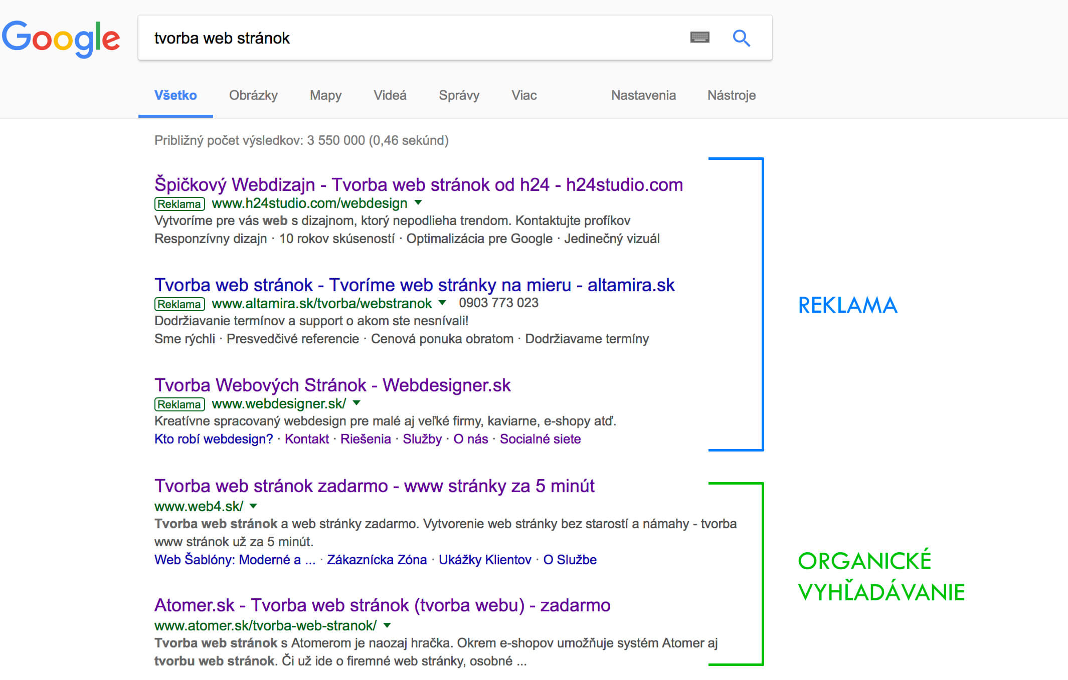Switch to the Mapy tab

tap(325, 95)
